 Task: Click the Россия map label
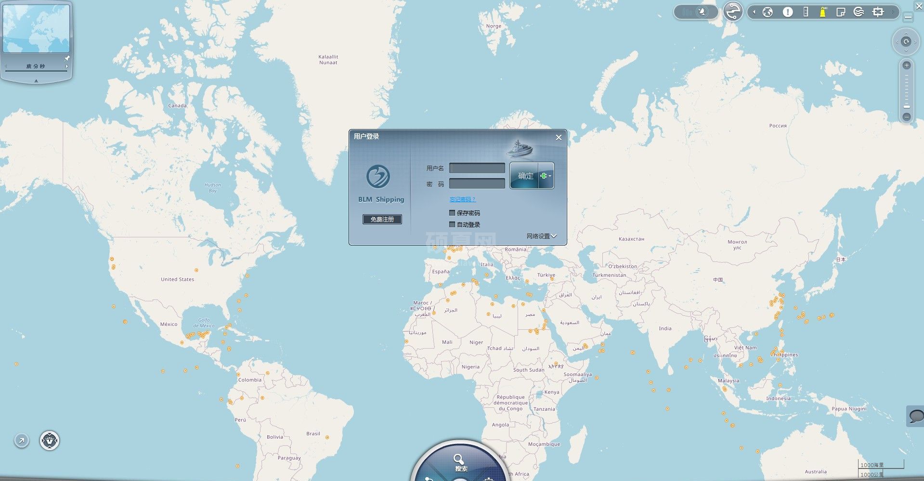point(778,126)
